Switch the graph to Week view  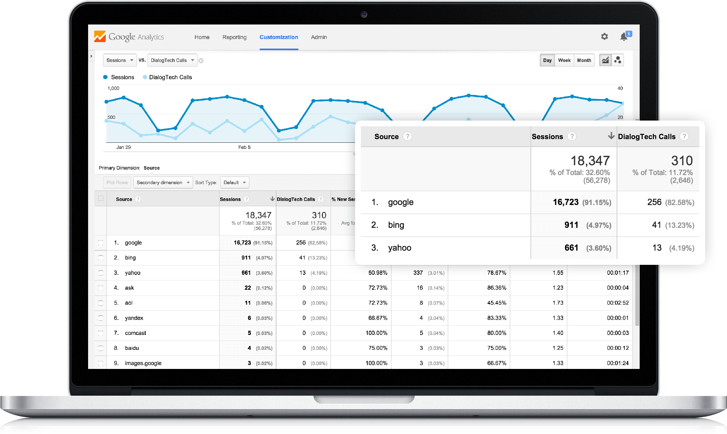click(x=564, y=60)
